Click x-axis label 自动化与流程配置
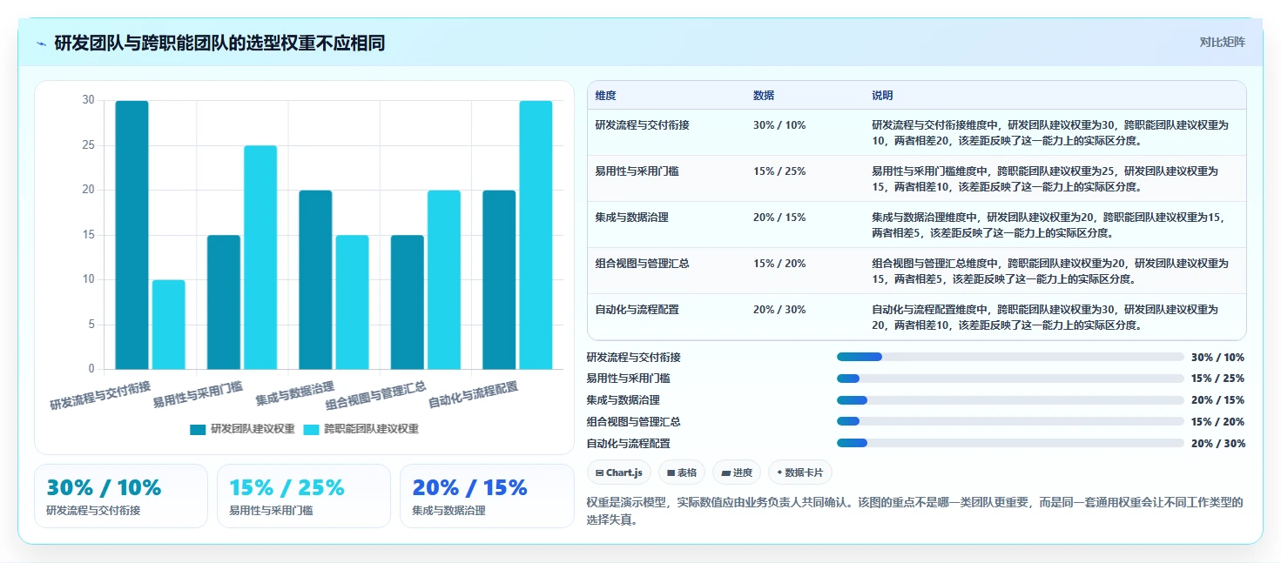1281x563 pixels. point(473,395)
